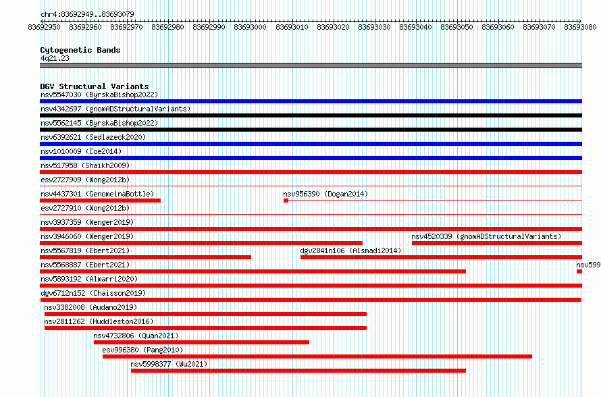The image size is (601, 397).
Task: Click nsv3382008 (Audano2019) label
Action: point(90,307)
